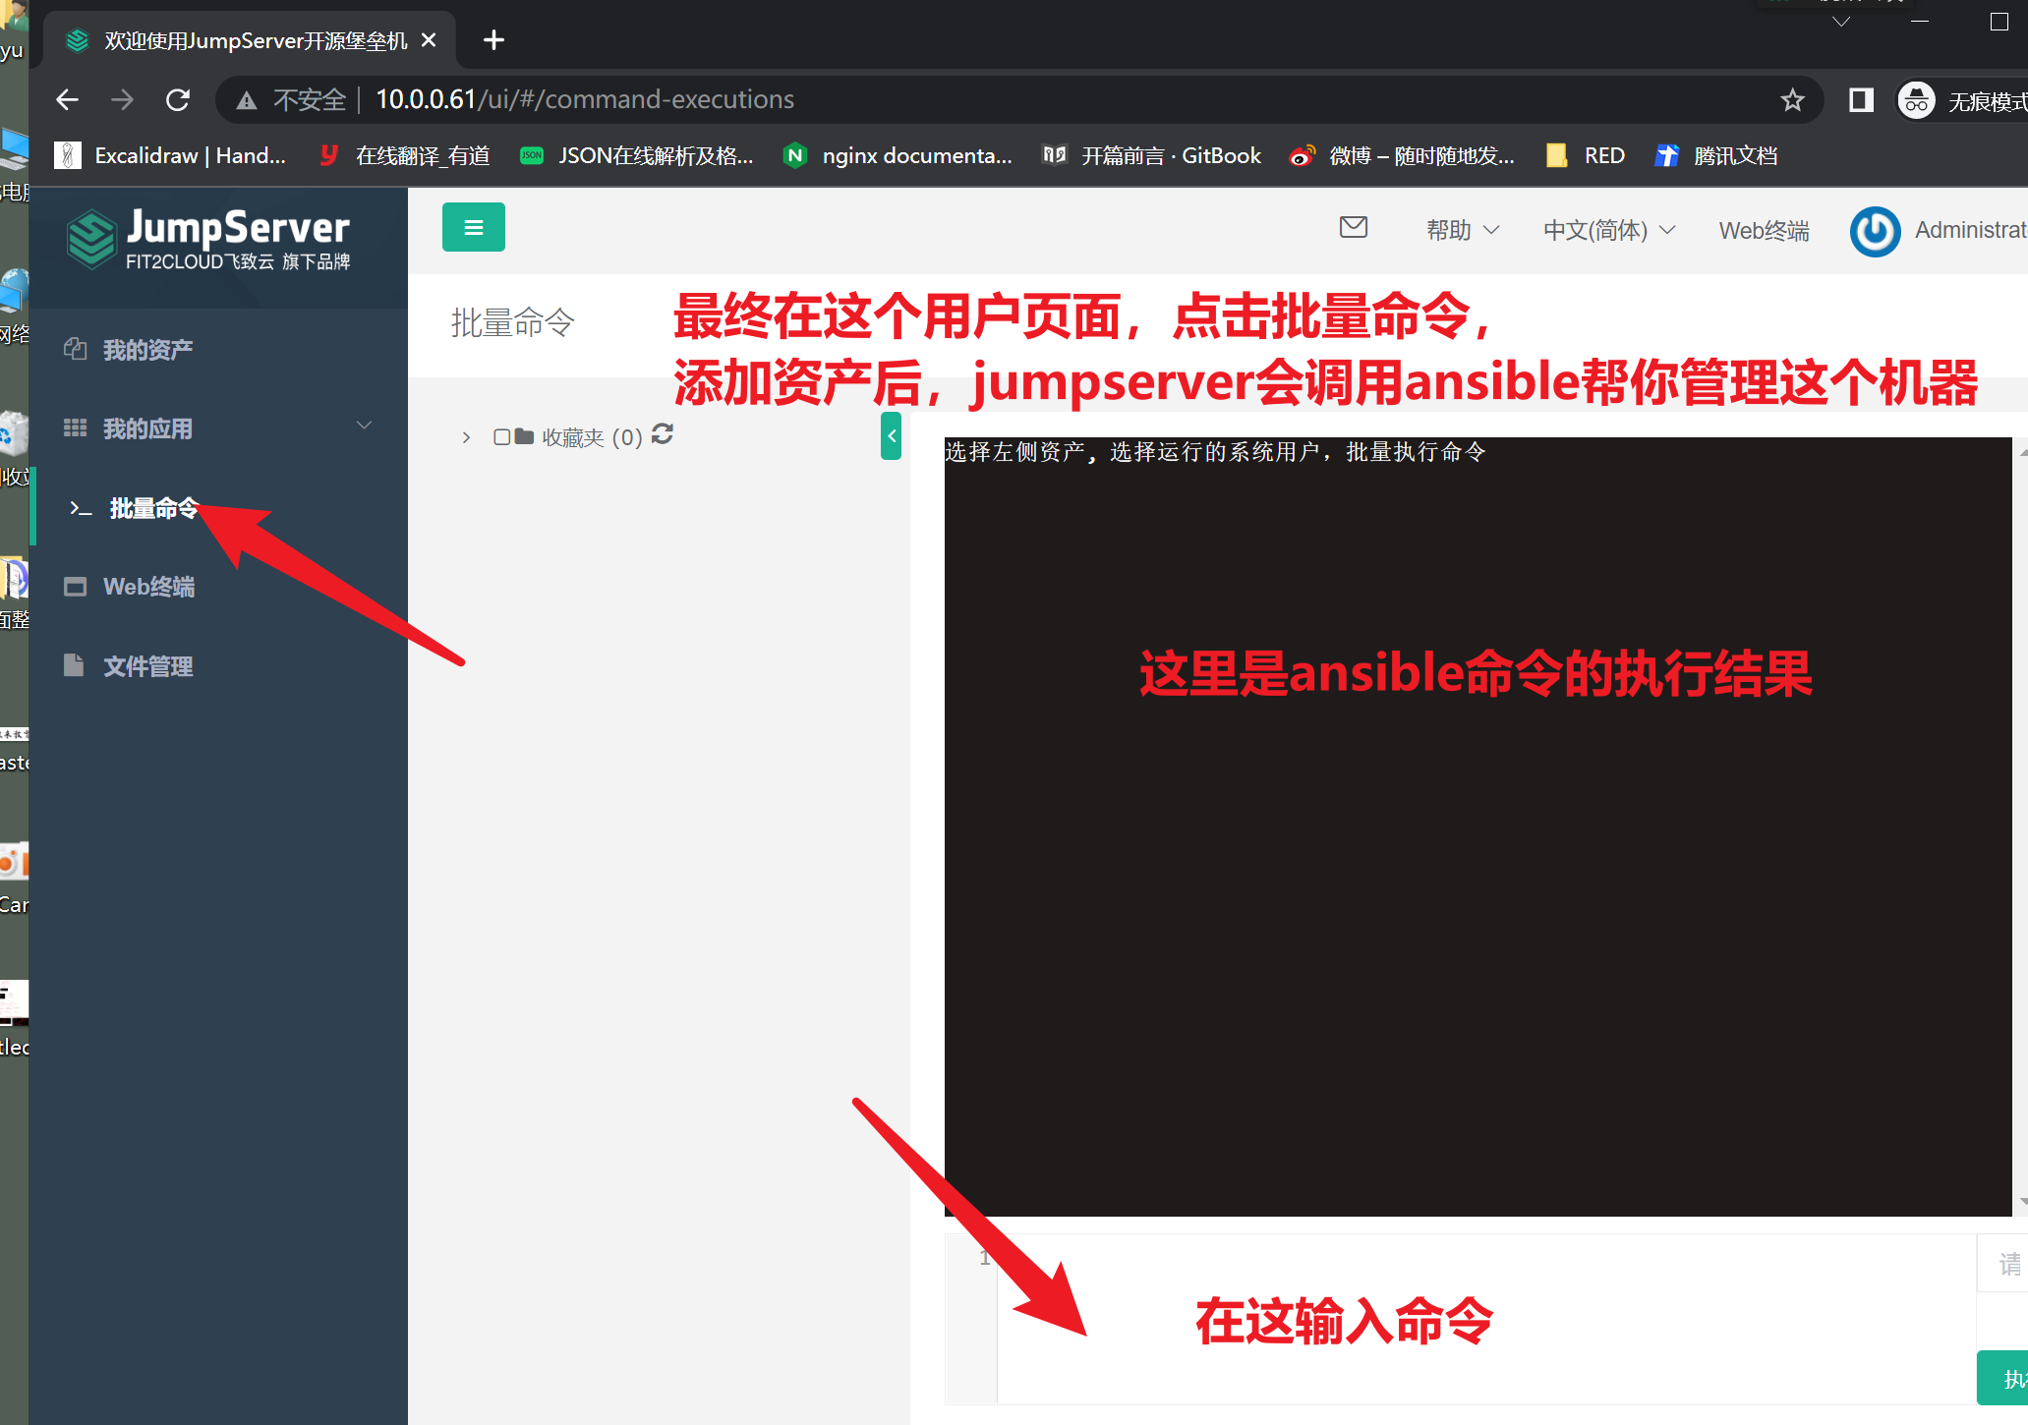Refresh the asset tree next to 收藏夹
This screenshot has height=1425, width=2028.
click(x=663, y=433)
